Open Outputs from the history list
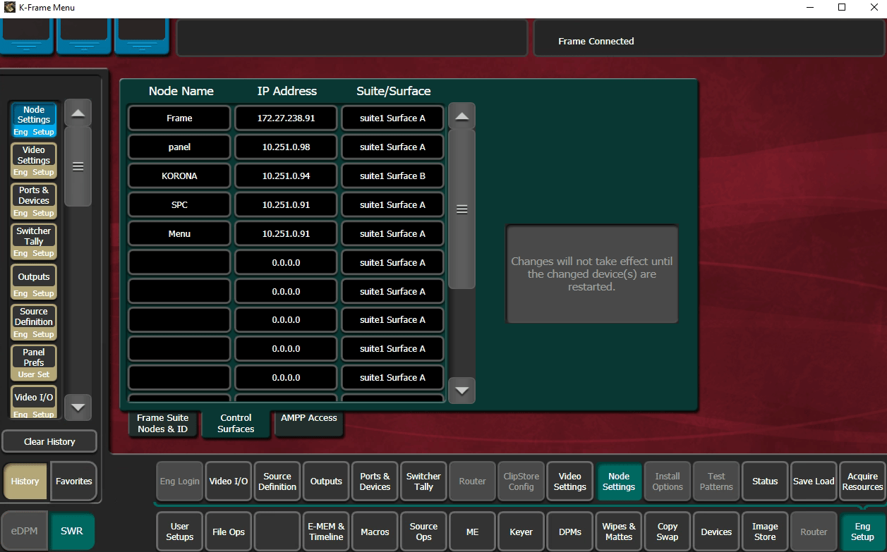This screenshot has width=887, height=552. pos(34,282)
